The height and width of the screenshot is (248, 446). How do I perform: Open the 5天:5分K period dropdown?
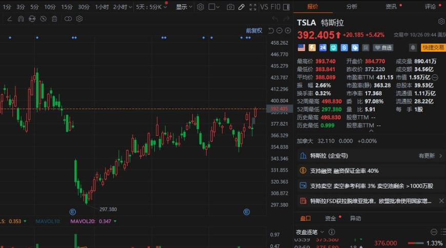pos(151,7)
